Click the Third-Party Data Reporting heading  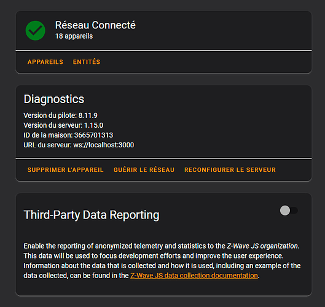point(92,215)
